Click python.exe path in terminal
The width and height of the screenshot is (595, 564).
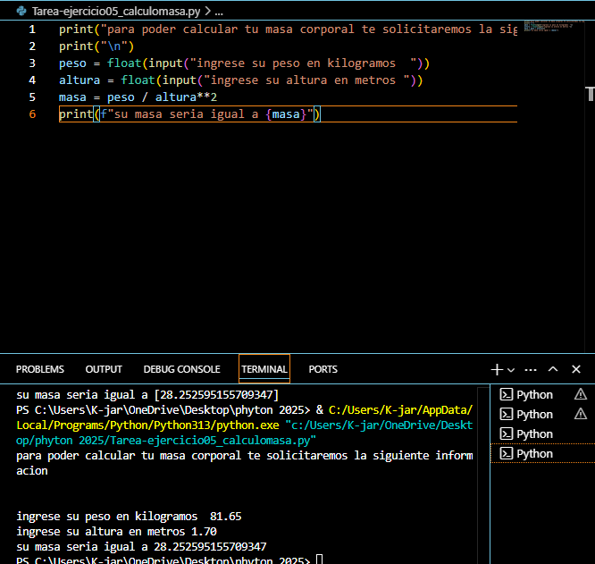245,417
